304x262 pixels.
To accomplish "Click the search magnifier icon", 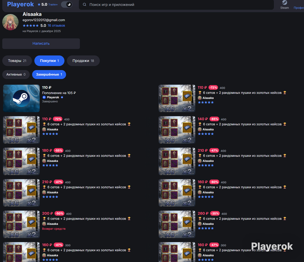I will 84,5.
